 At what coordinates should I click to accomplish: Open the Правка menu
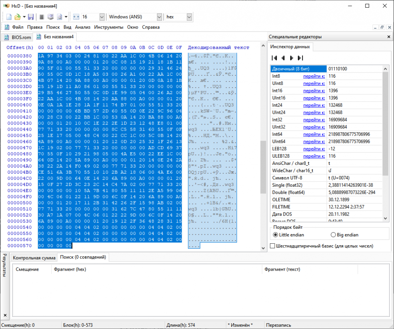point(35,27)
